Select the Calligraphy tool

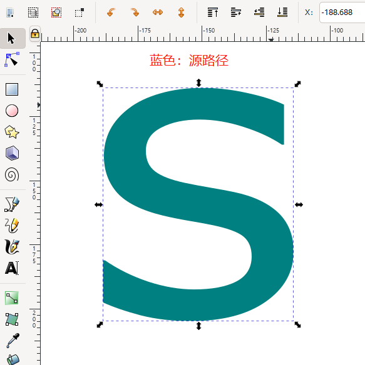click(x=12, y=246)
